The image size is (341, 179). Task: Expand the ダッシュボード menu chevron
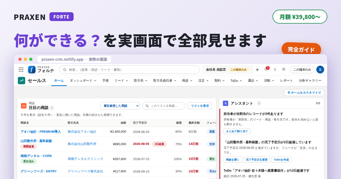click(95, 81)
